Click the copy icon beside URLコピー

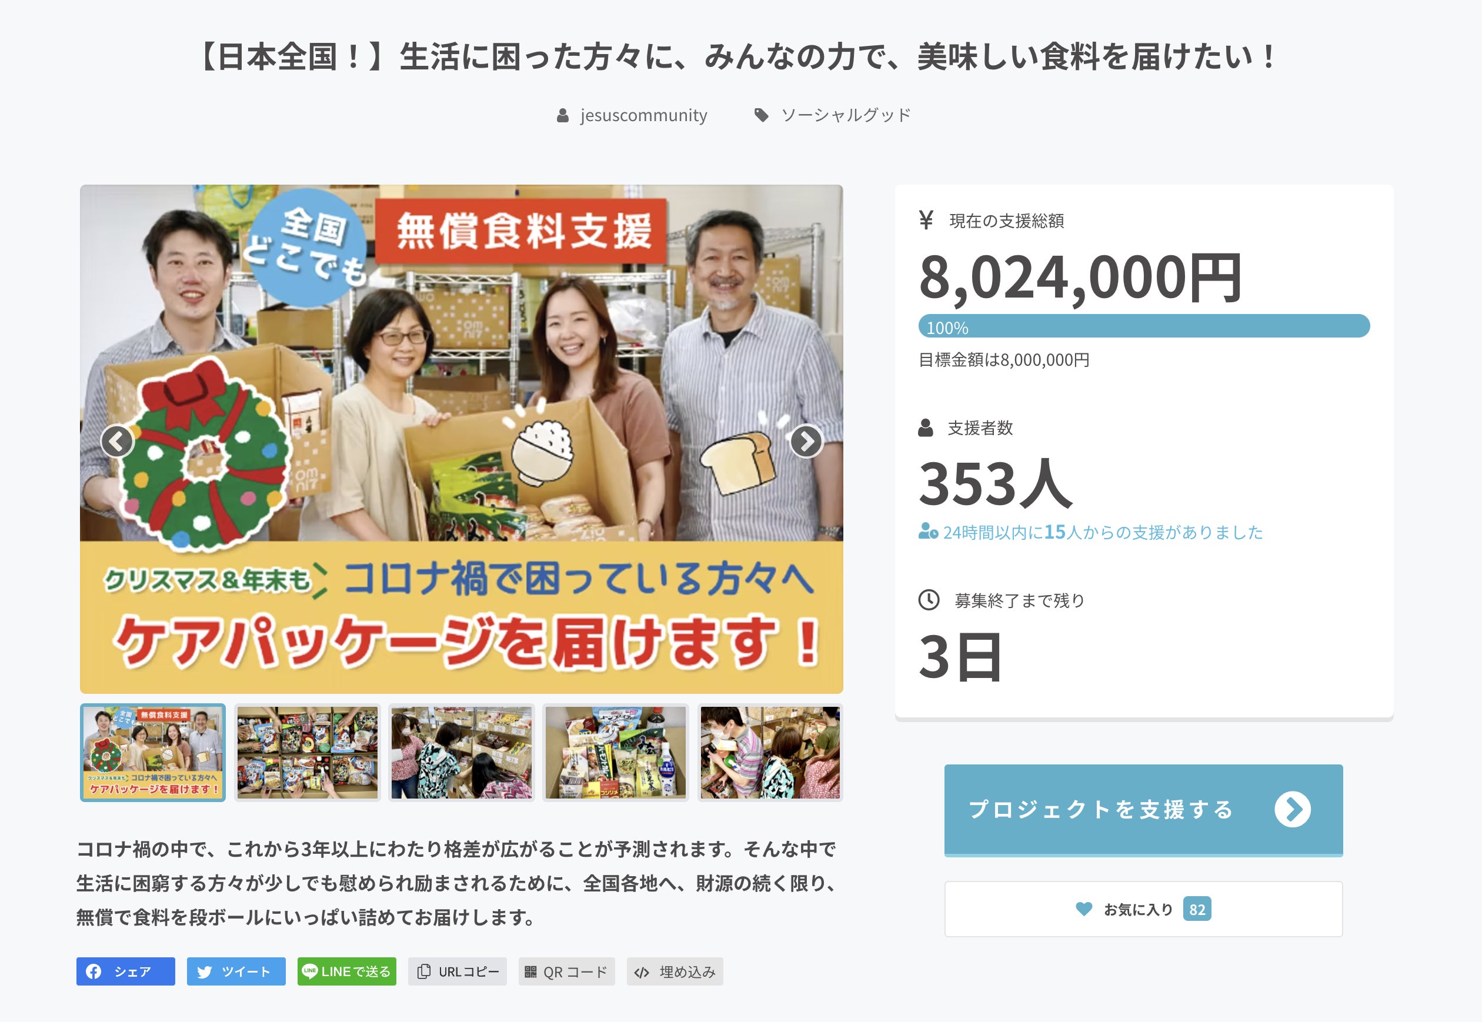pyautogui.click(x=423, y=971)
